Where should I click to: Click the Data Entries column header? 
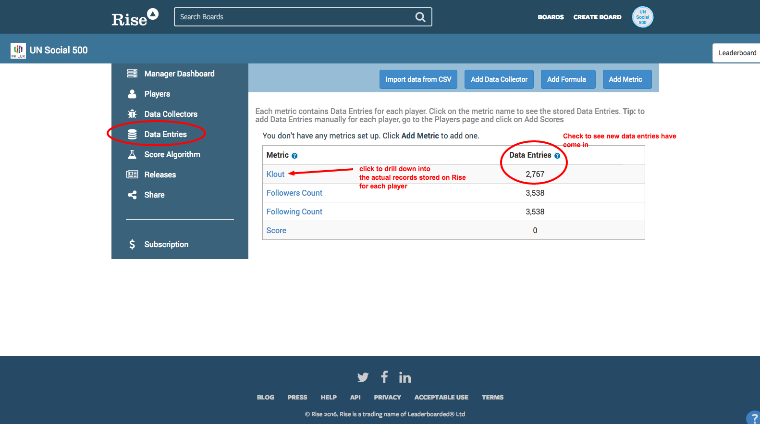pyautogui.click(x=530, y=155)
